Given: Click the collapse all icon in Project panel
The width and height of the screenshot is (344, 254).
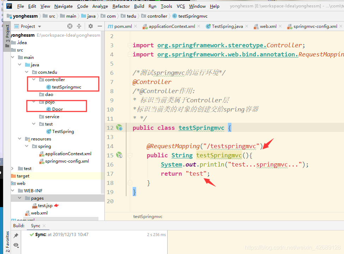Looking at the screenshot, I should [79, 26].
